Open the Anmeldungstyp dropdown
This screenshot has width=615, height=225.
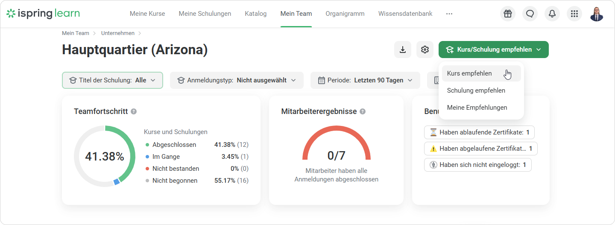tap(237, 80)
